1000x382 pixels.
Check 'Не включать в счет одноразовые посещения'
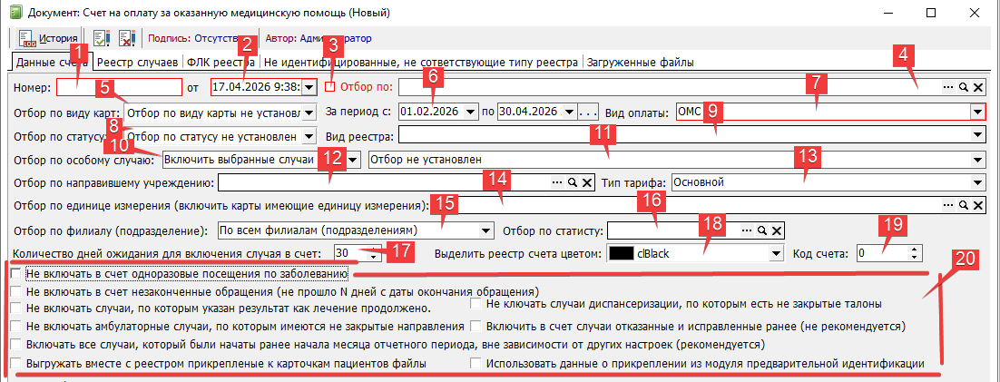pos(15,274)
